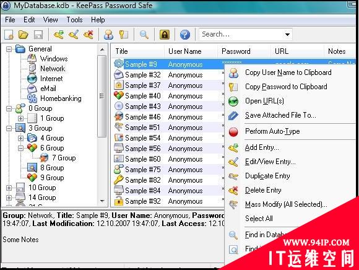Expand the 10 Group tree node
Image resolution: width=359 pixels, height=270 pixels.
[x=9, y=188]
